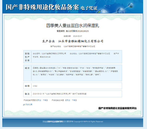Preview the 产品包装平面图 flat packaging image

[x=39, y=100]
